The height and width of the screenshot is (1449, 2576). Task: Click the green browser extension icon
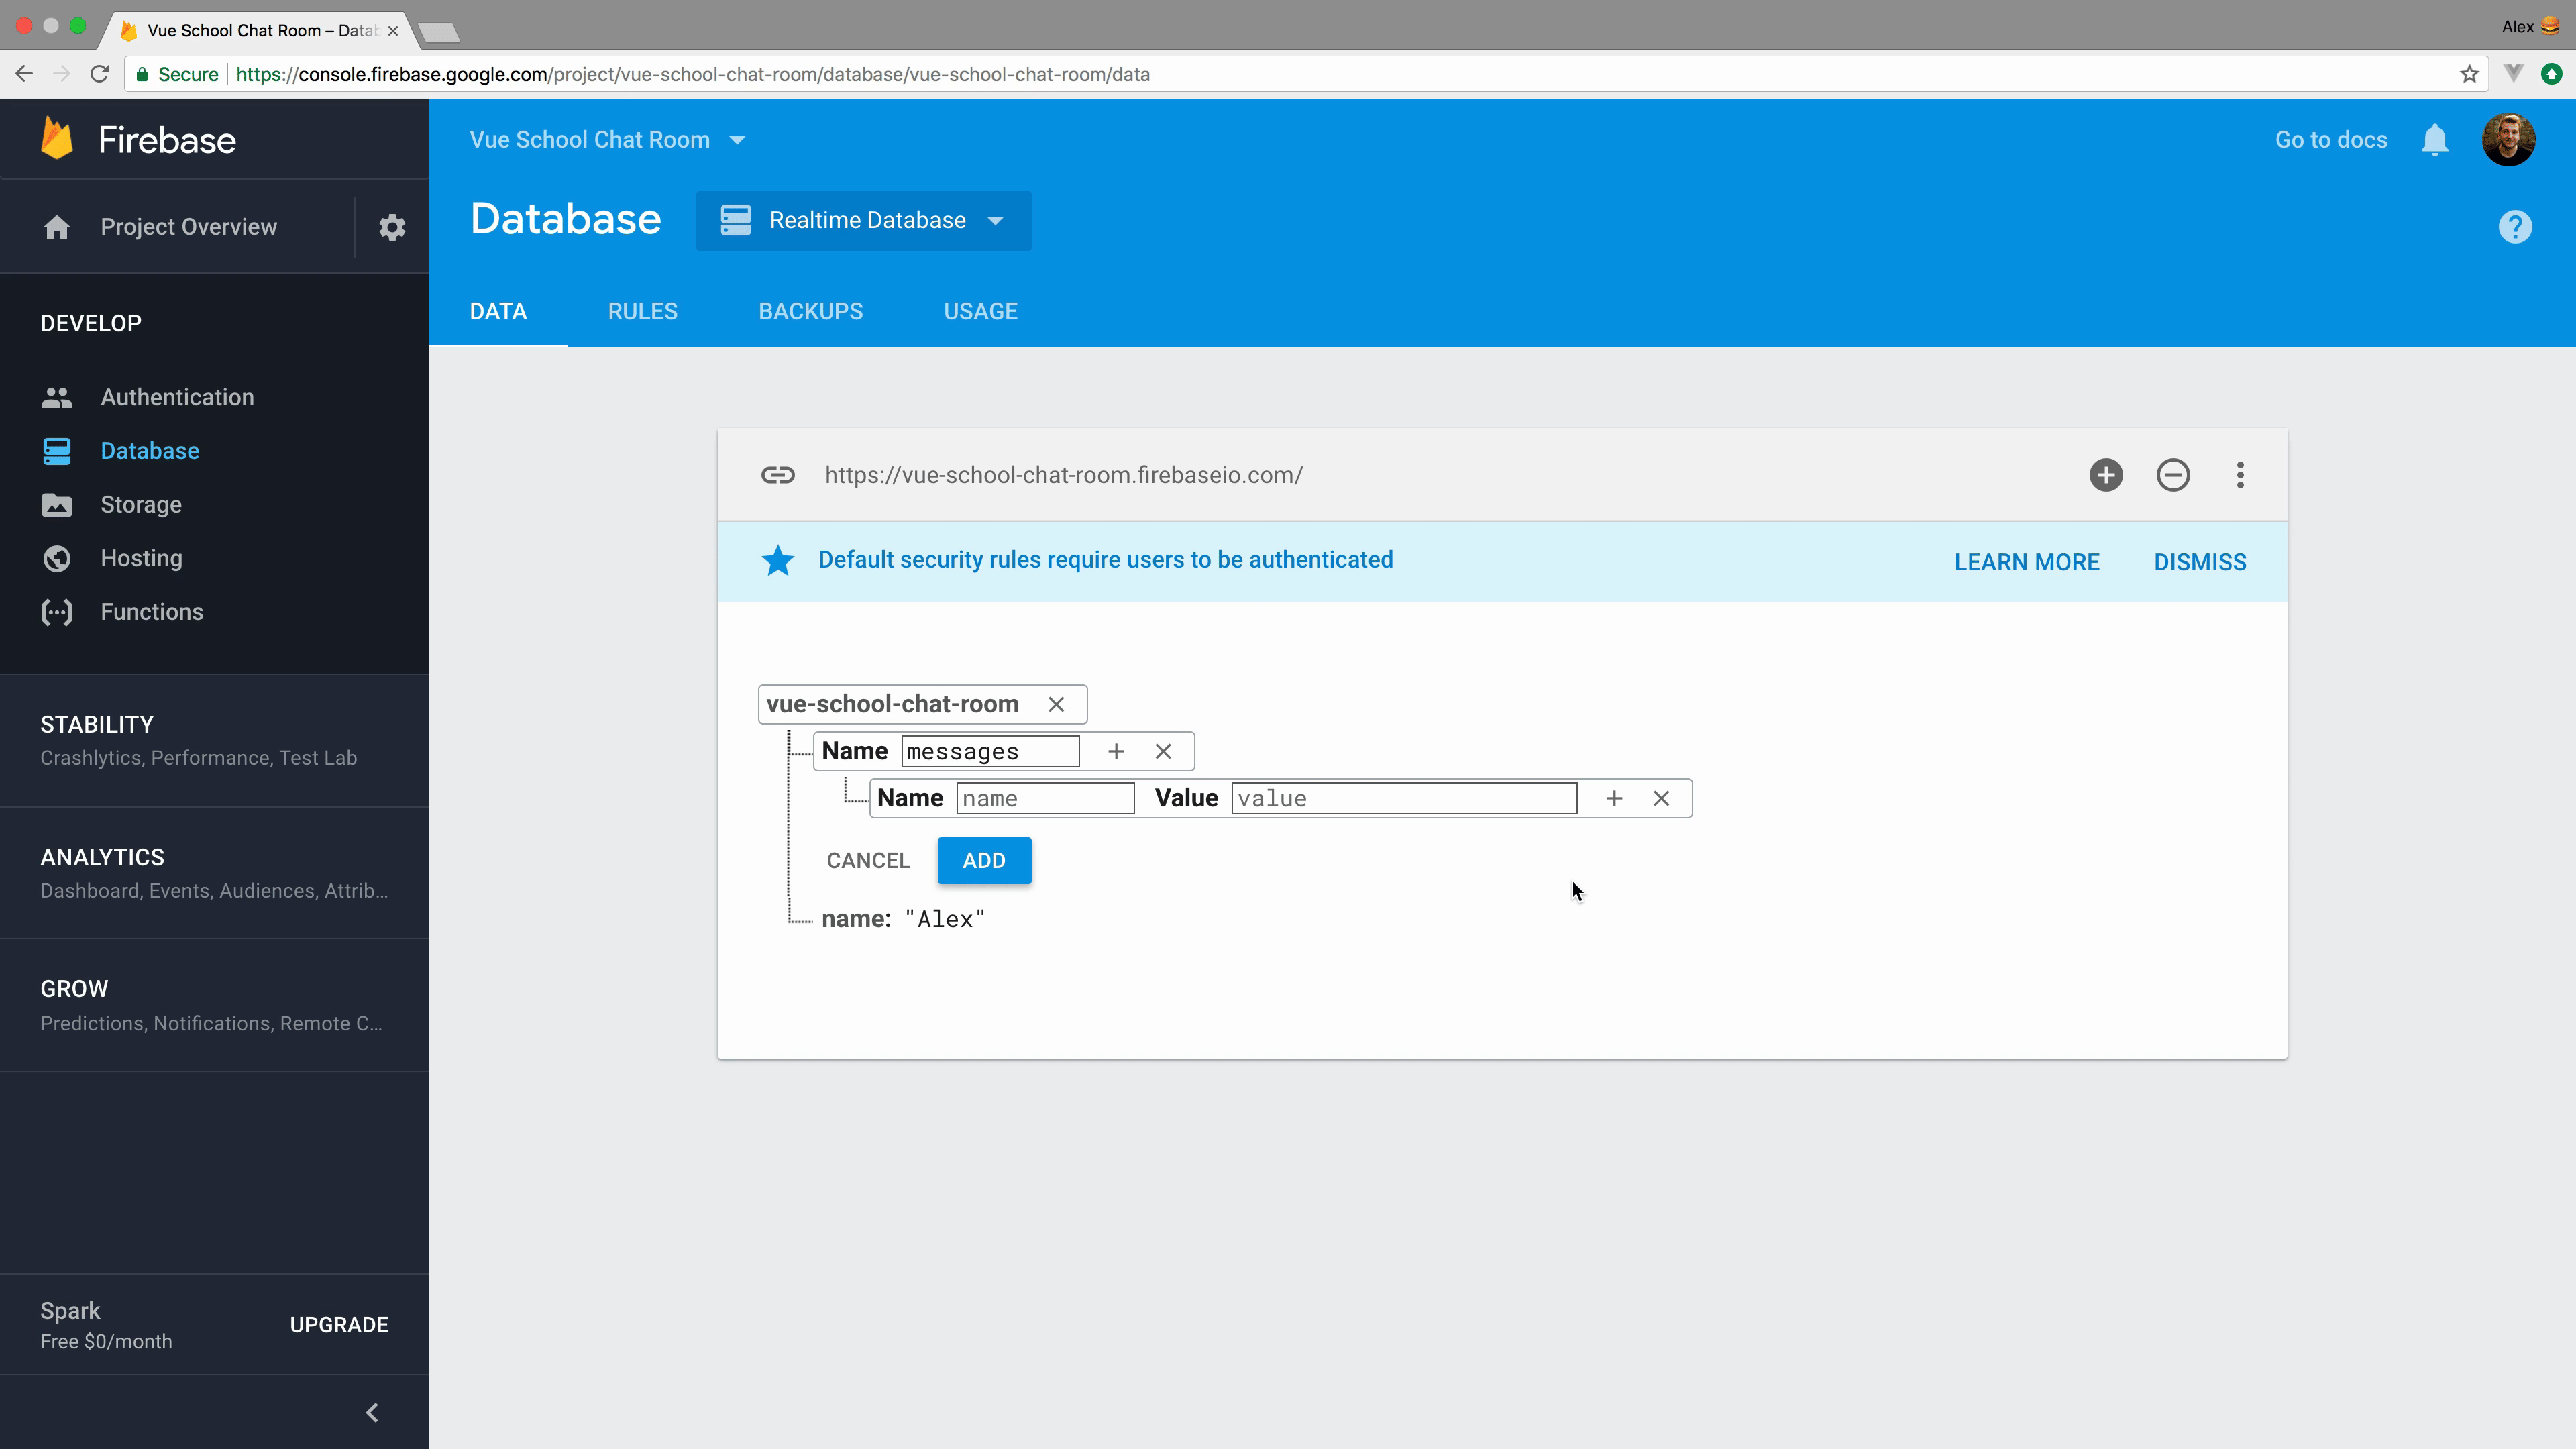pos(2551,74)
